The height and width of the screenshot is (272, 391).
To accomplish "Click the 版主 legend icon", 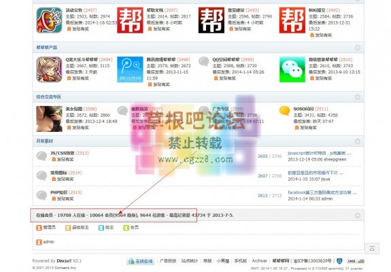I will [x=101, y=228].
